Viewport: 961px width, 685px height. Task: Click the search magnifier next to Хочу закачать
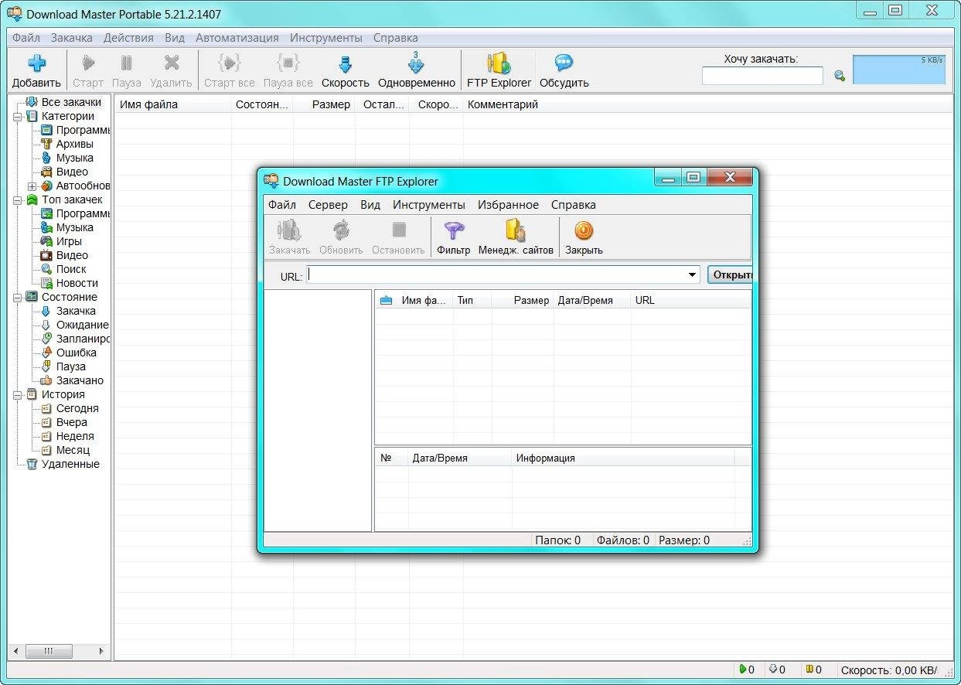point(840,76)
